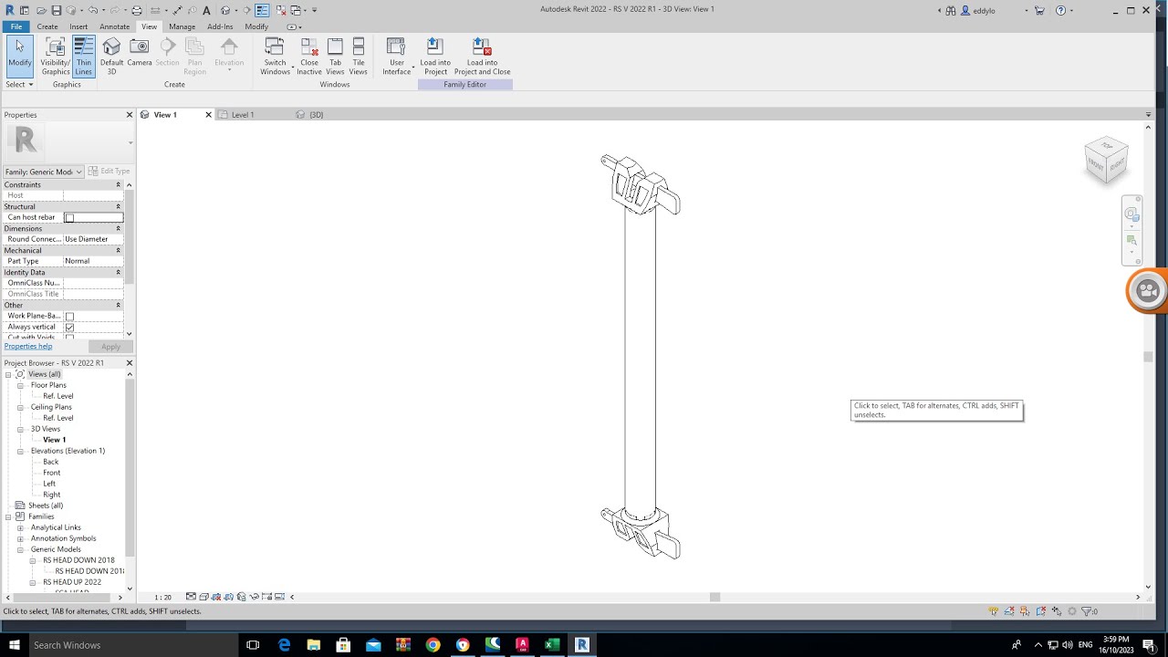Screen dimensions: 1168x657
Task: Switch to the Annotate ribbon tab
Action: pos(115,26)
